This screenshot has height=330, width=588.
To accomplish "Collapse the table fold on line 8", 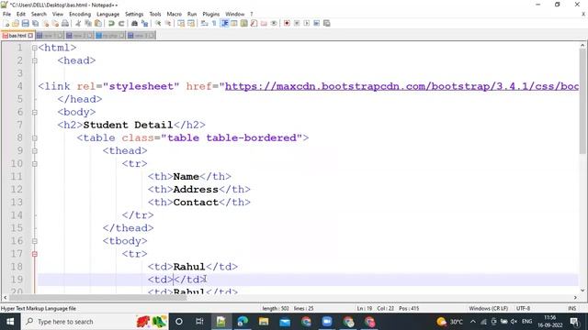I will [x=35, y=138].
